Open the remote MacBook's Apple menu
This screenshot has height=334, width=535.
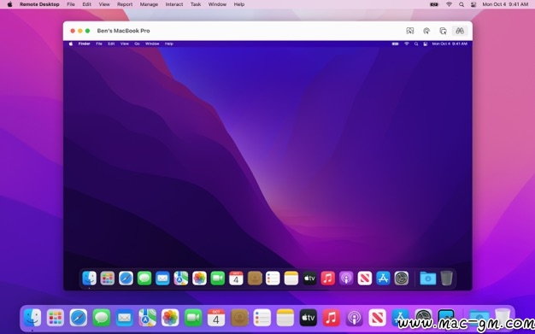pos(71,44)
